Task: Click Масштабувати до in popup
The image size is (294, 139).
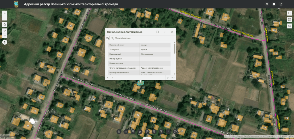Action: pyautogui.click(x=121, y=38)
